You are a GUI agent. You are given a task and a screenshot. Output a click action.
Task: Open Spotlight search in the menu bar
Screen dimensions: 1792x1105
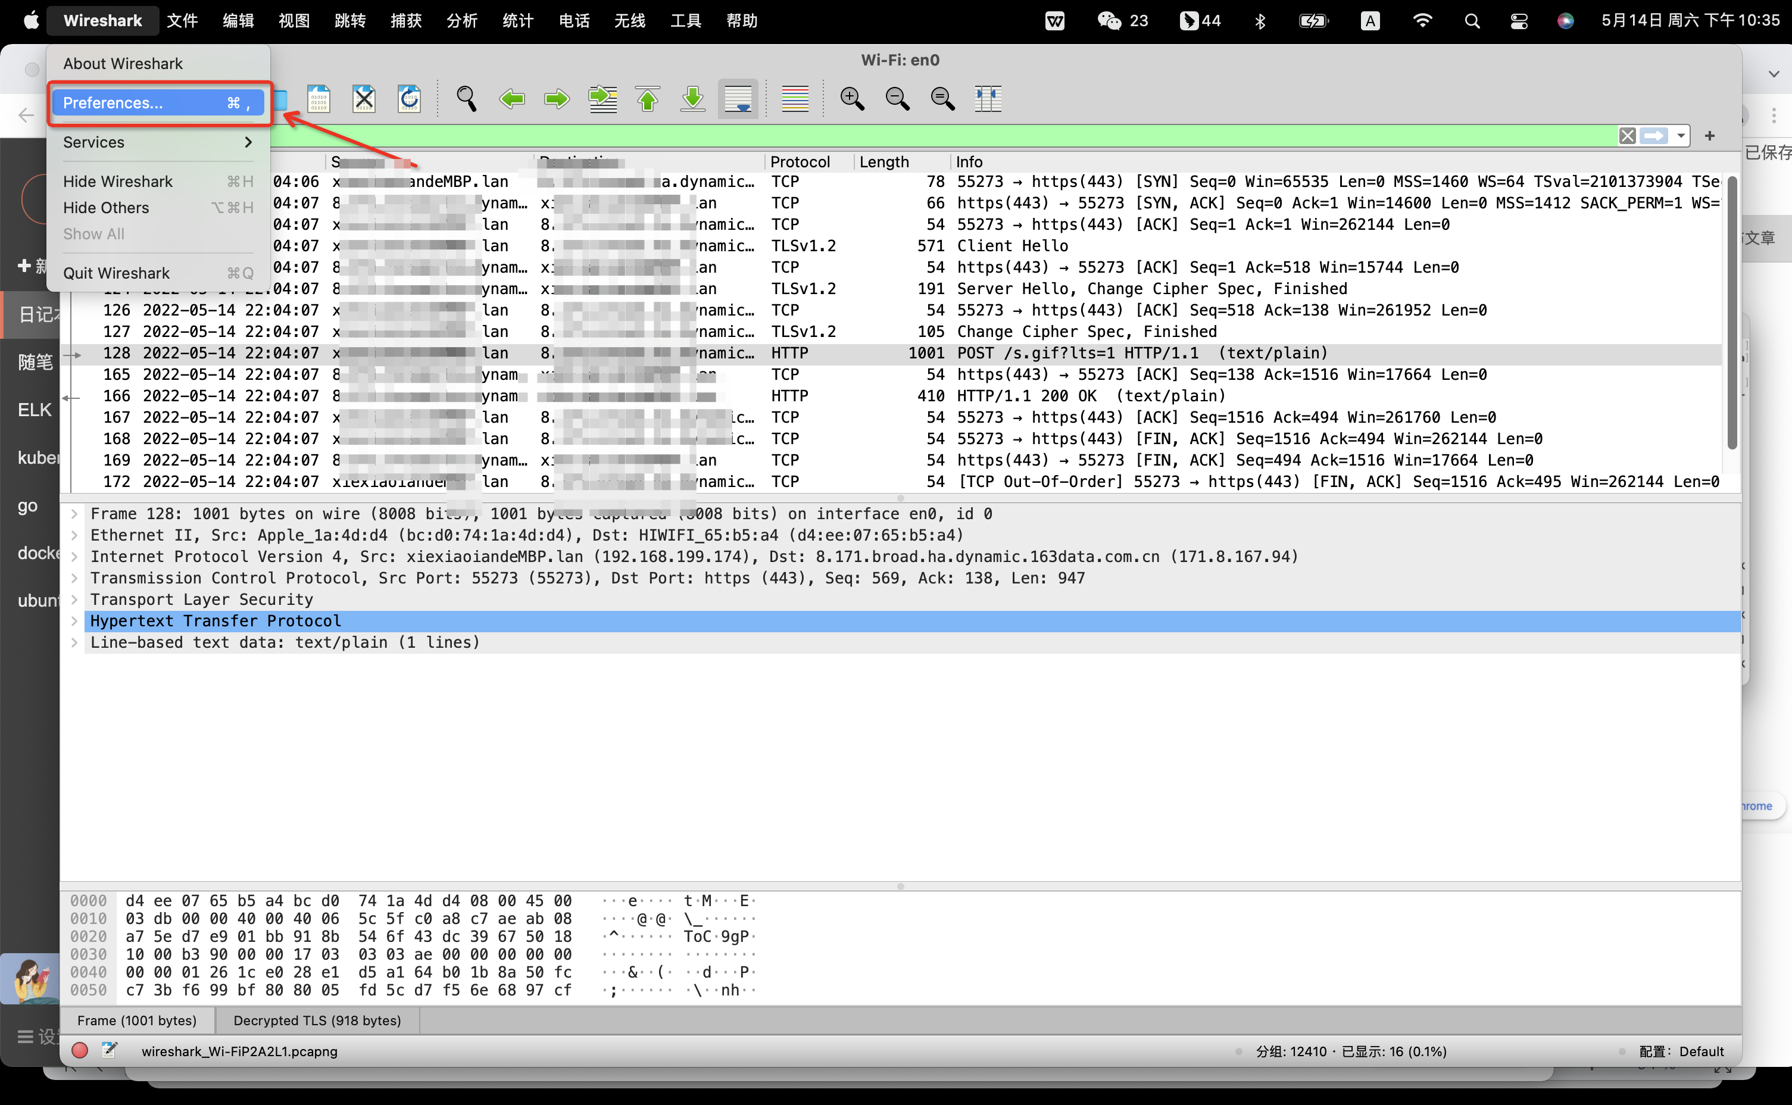coord(1472,20)
